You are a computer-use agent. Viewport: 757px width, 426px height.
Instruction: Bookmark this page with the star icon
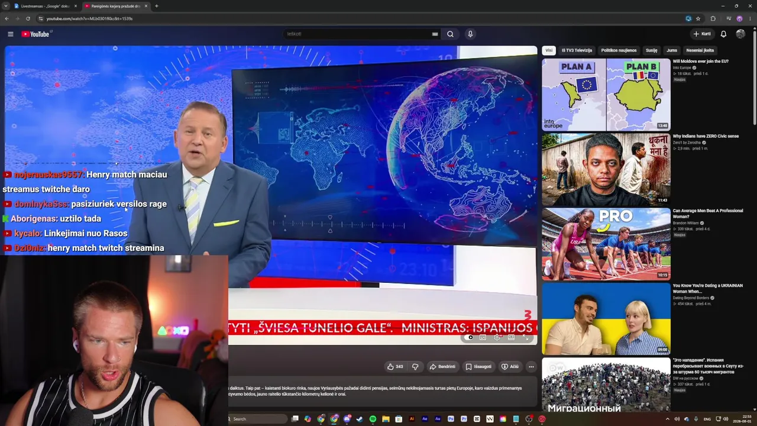[x=698, y=18]
